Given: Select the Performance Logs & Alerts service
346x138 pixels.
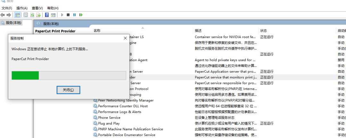Looking at the screenshot, I should 120,112.
